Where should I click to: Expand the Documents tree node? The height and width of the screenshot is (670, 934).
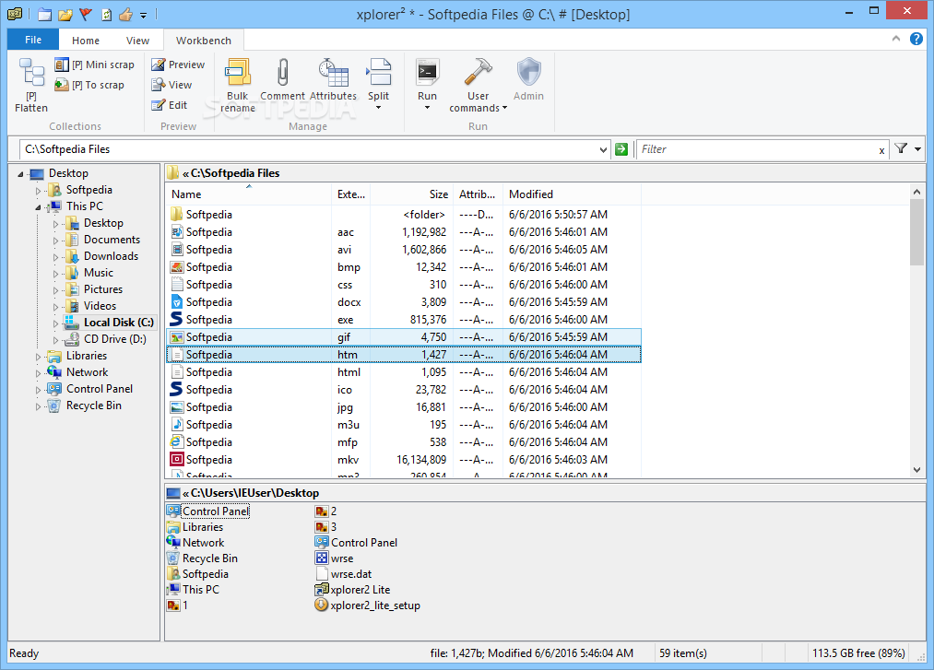pos(55,241)
